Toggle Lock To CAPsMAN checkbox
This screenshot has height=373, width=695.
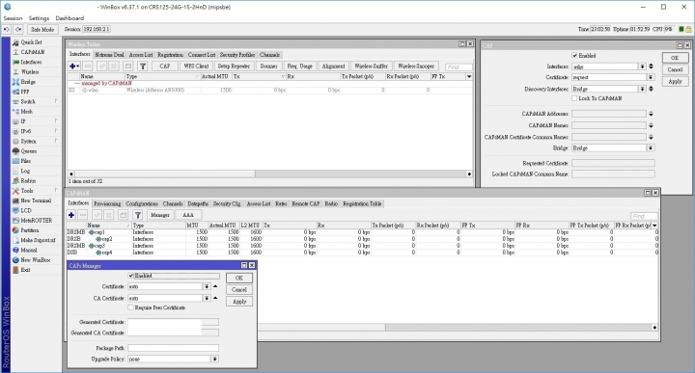574,98
